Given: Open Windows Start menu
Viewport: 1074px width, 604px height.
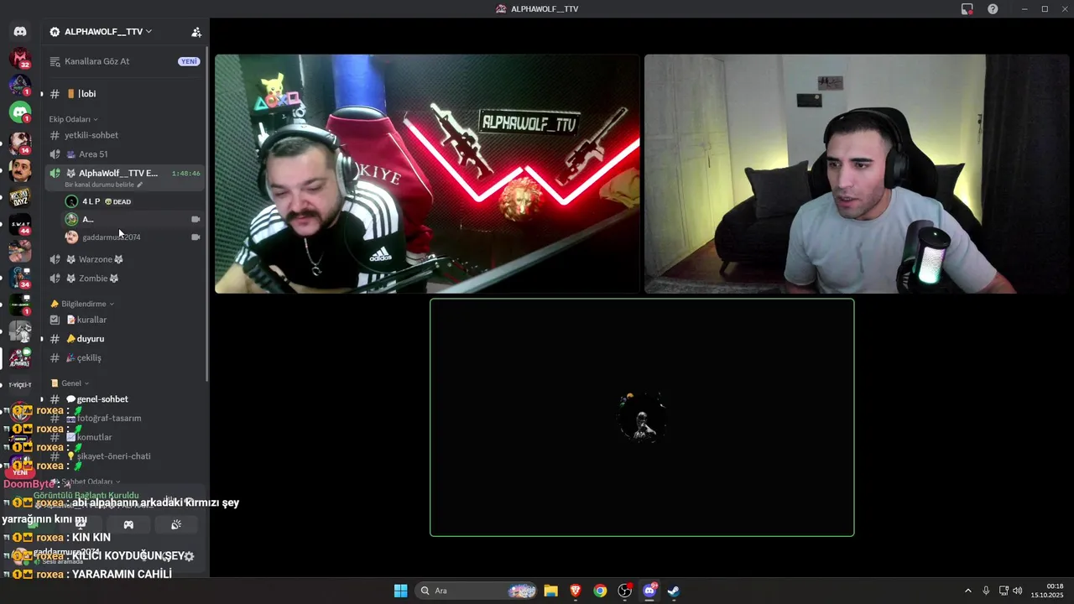Looking at the screenshot, I should pos(400,591).
